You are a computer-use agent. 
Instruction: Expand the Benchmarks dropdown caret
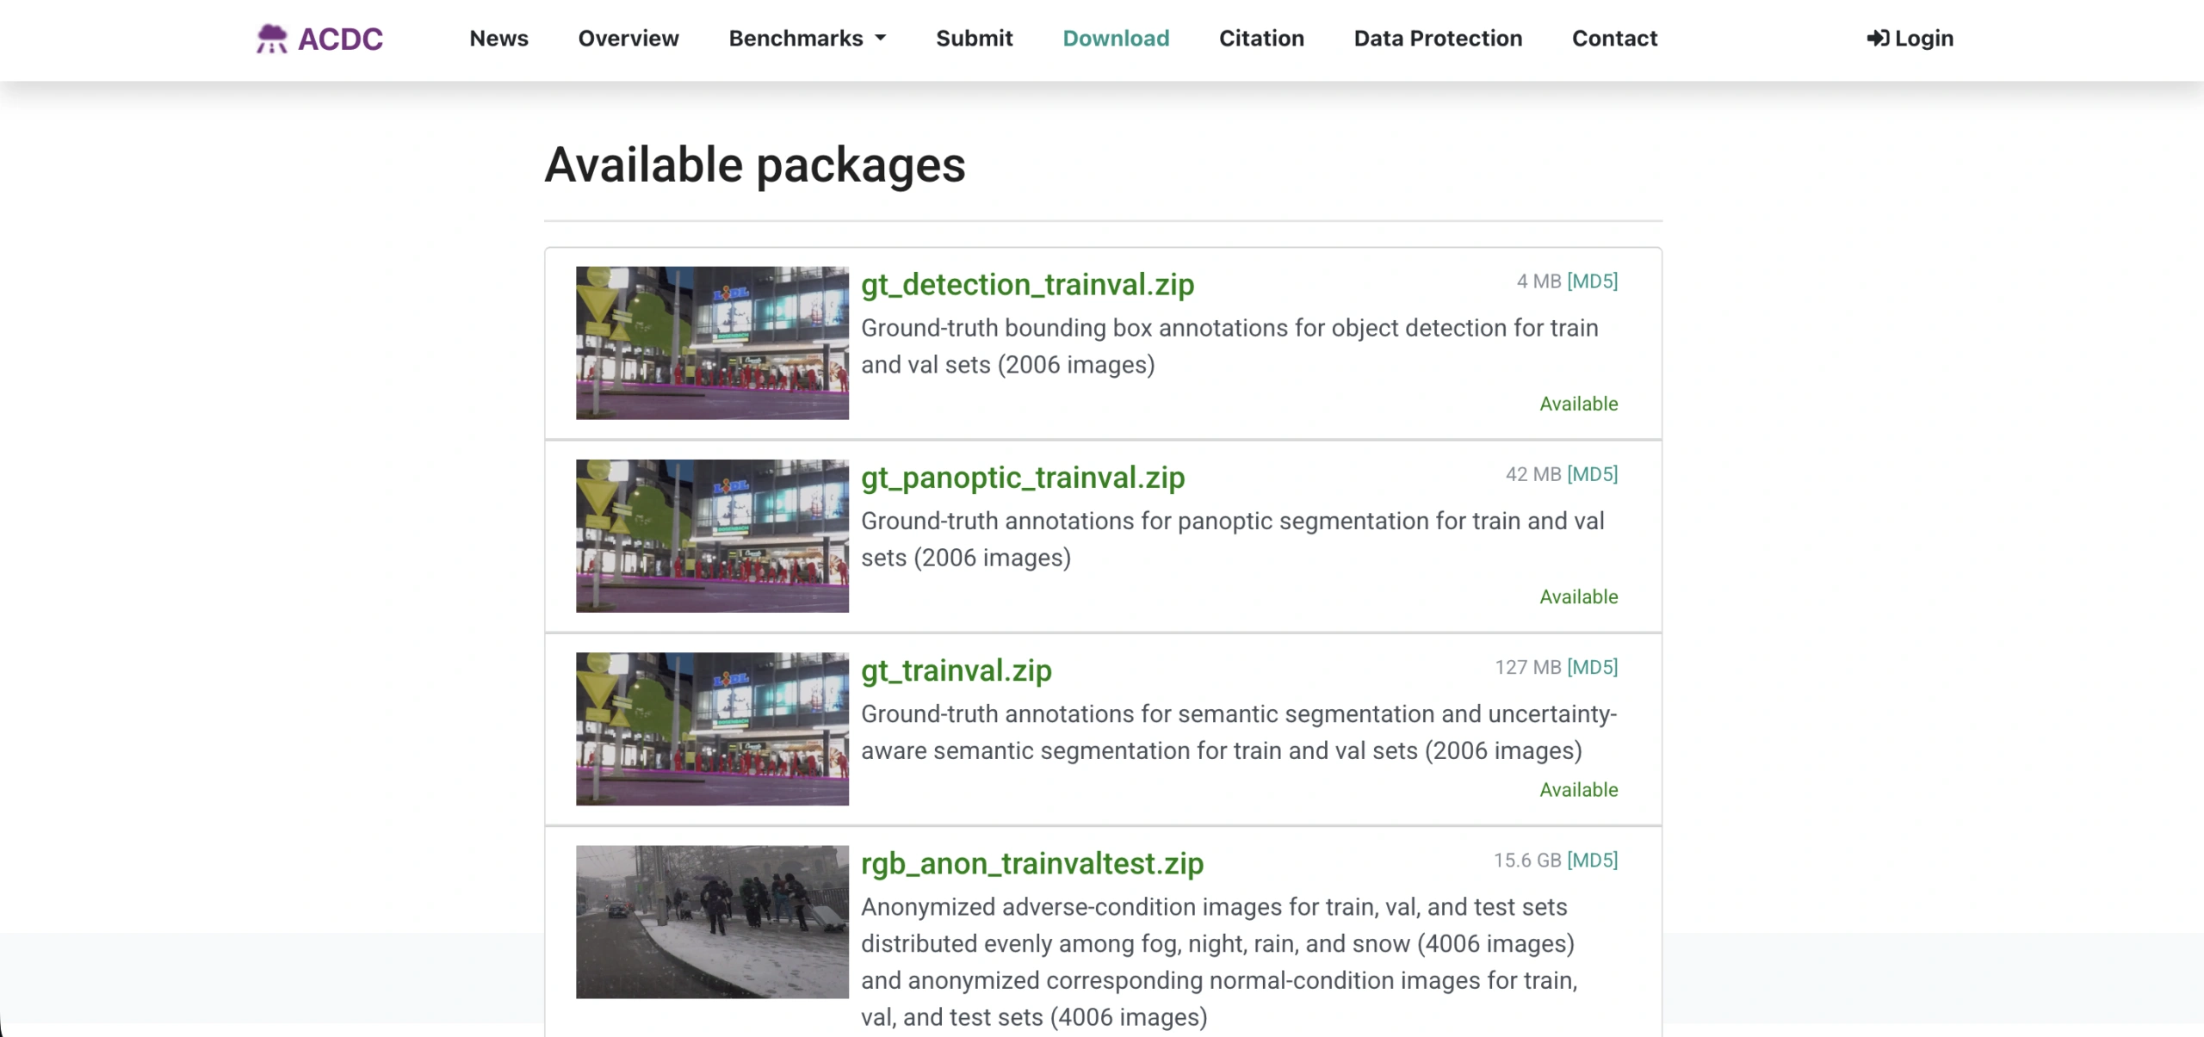coord(881,39)
